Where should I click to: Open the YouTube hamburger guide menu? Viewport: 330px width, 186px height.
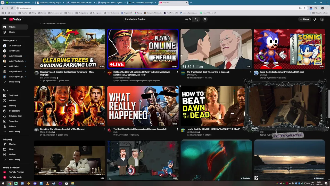[4, 19]
